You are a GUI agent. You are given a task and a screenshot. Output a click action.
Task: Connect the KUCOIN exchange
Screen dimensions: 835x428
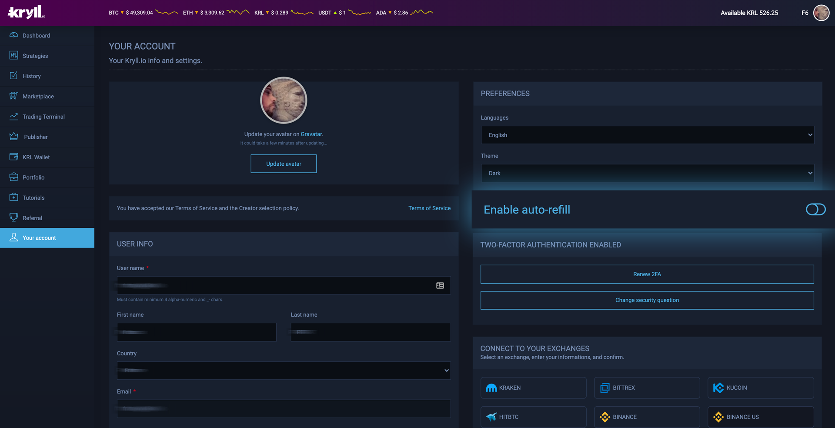(x=761, y=388)
